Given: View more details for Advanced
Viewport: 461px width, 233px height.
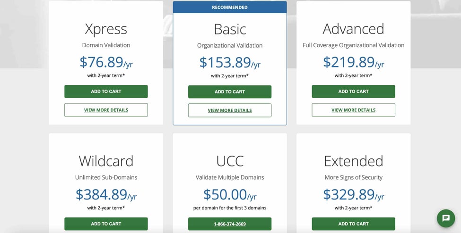Looking at the screenshot, I should click(353, 110).
